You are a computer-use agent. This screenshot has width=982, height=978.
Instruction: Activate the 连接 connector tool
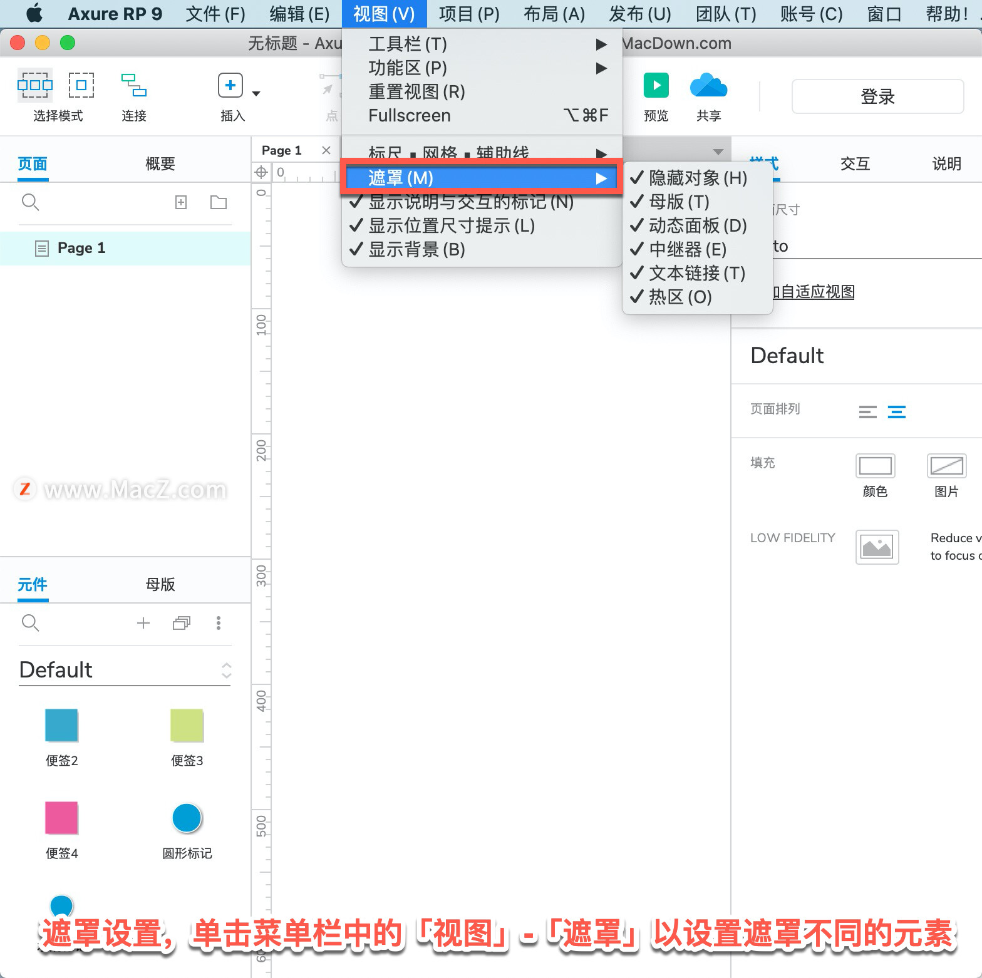pyautogui.click(x=134, y=85)
